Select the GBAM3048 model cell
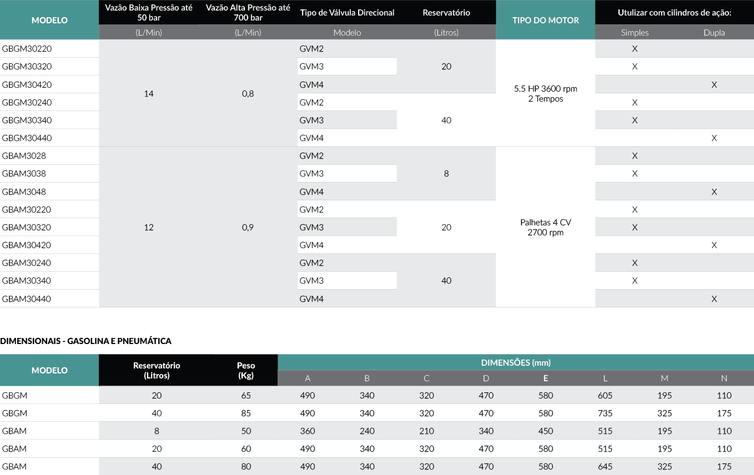The height and width of the screenshot is (475, 754). click(x=24, y=191)
